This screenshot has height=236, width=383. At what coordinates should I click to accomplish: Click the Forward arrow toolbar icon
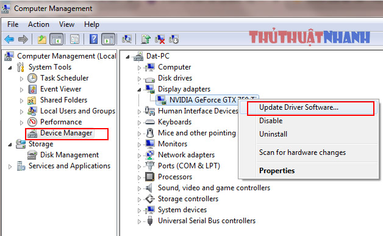click(23, 39)
